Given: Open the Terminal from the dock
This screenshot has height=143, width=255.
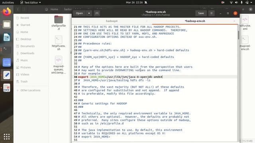Looking at the screenshot, I should coord(7,50).
